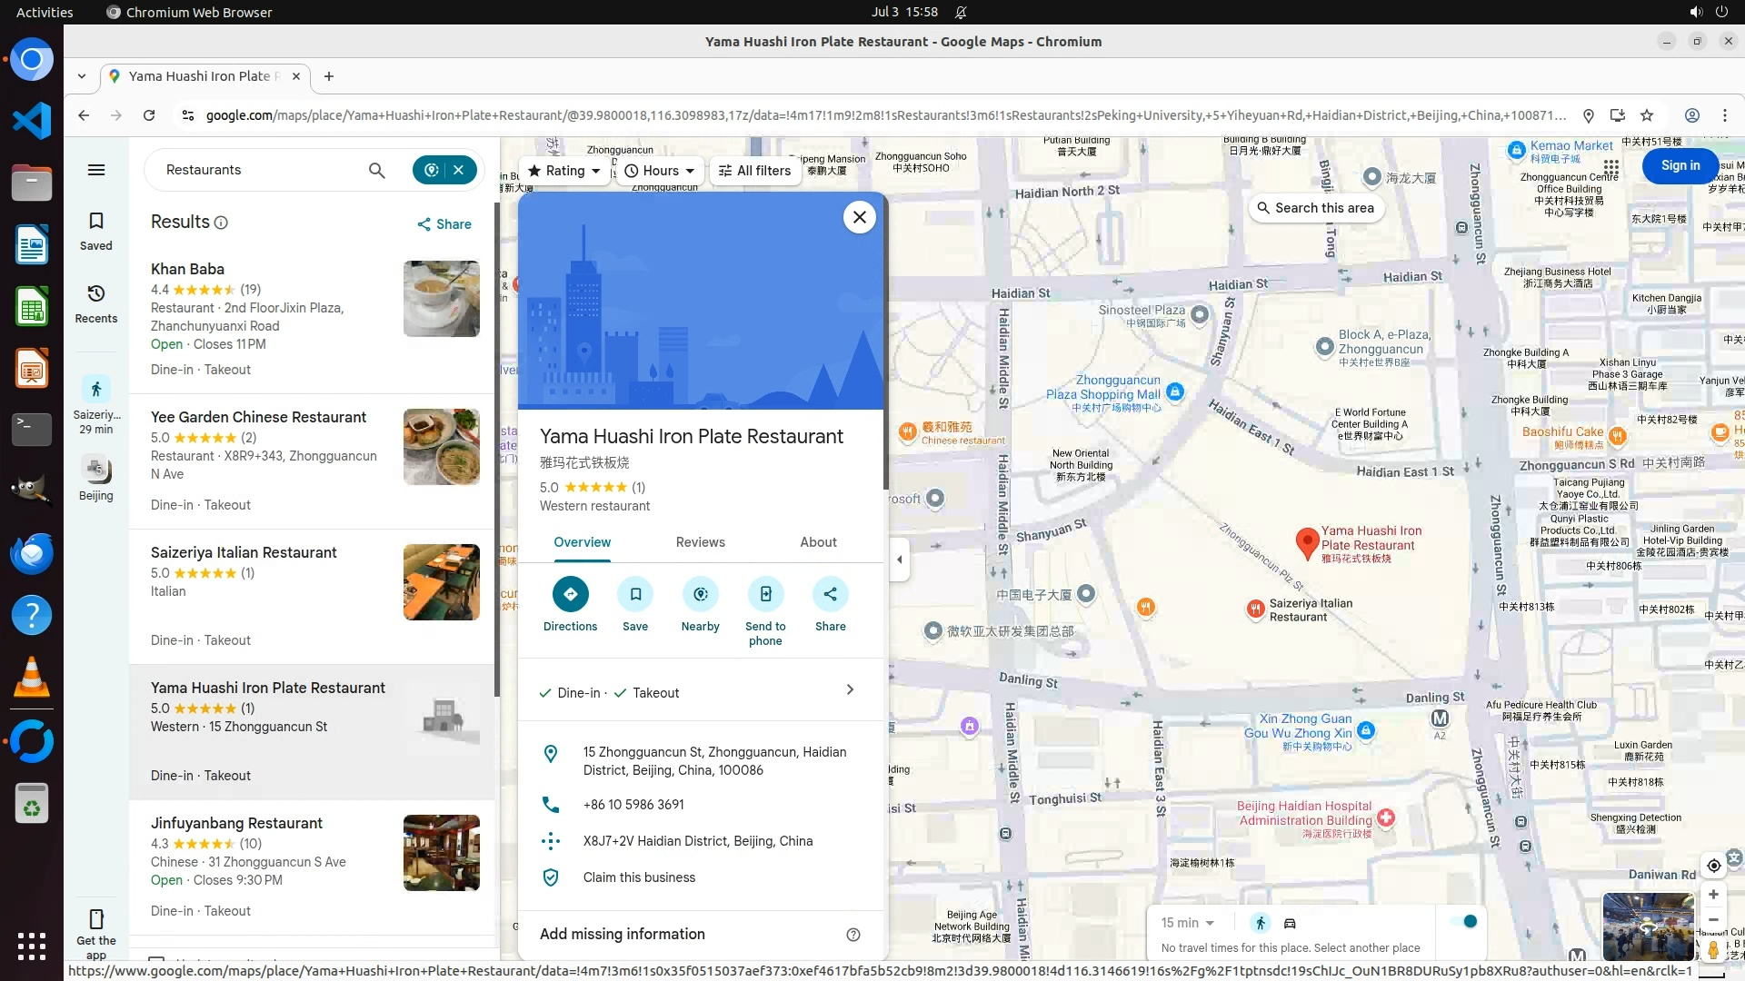Image resolution: width=1745 pixels, height=981 pixels.
Task: Toggle the travel time switch off
Action: (1463, 921)
